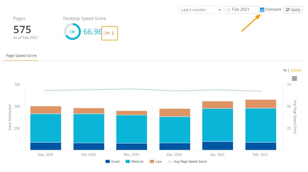Image resolution: width=308 pixels, height=172 pixels.
Task: Open the Last 2 months dropdown
Action: tap(201, 10)
